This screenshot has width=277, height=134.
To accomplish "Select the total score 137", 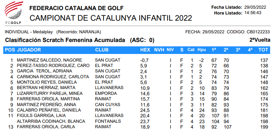I will point(264,60).
